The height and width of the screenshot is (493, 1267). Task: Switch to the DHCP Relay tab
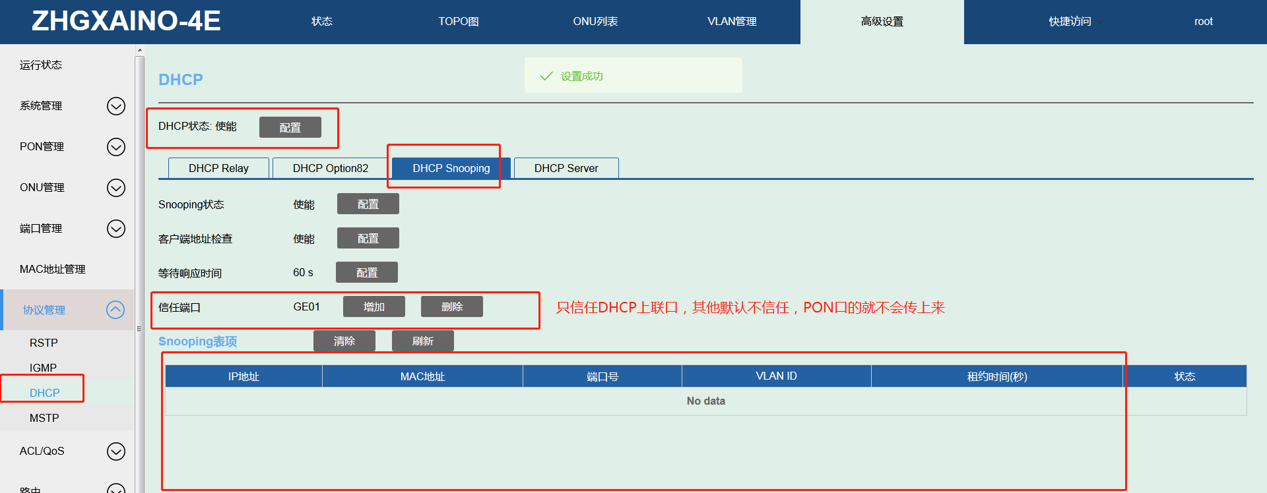click(x=218, y=168)
